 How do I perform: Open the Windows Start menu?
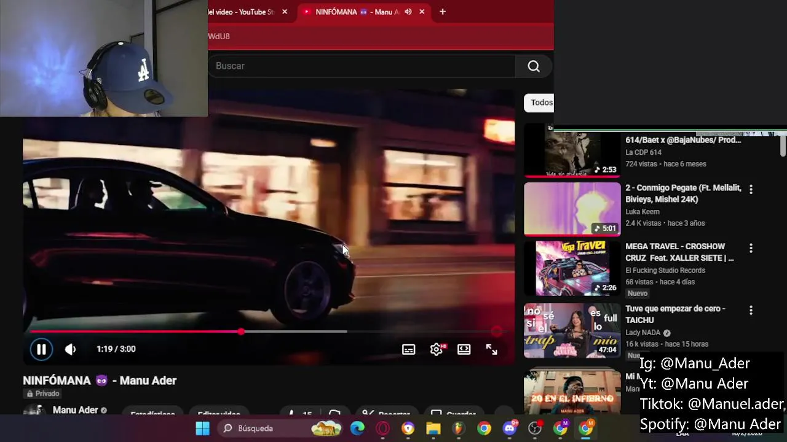202,428
